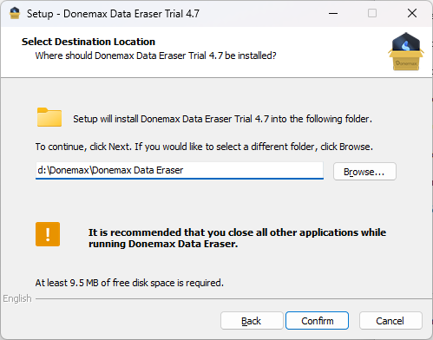Click the Donemax installer icon in title bar
The image size is (433, 340).
tap(15, 13)
